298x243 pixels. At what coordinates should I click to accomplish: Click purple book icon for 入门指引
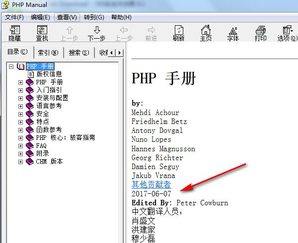30,90
